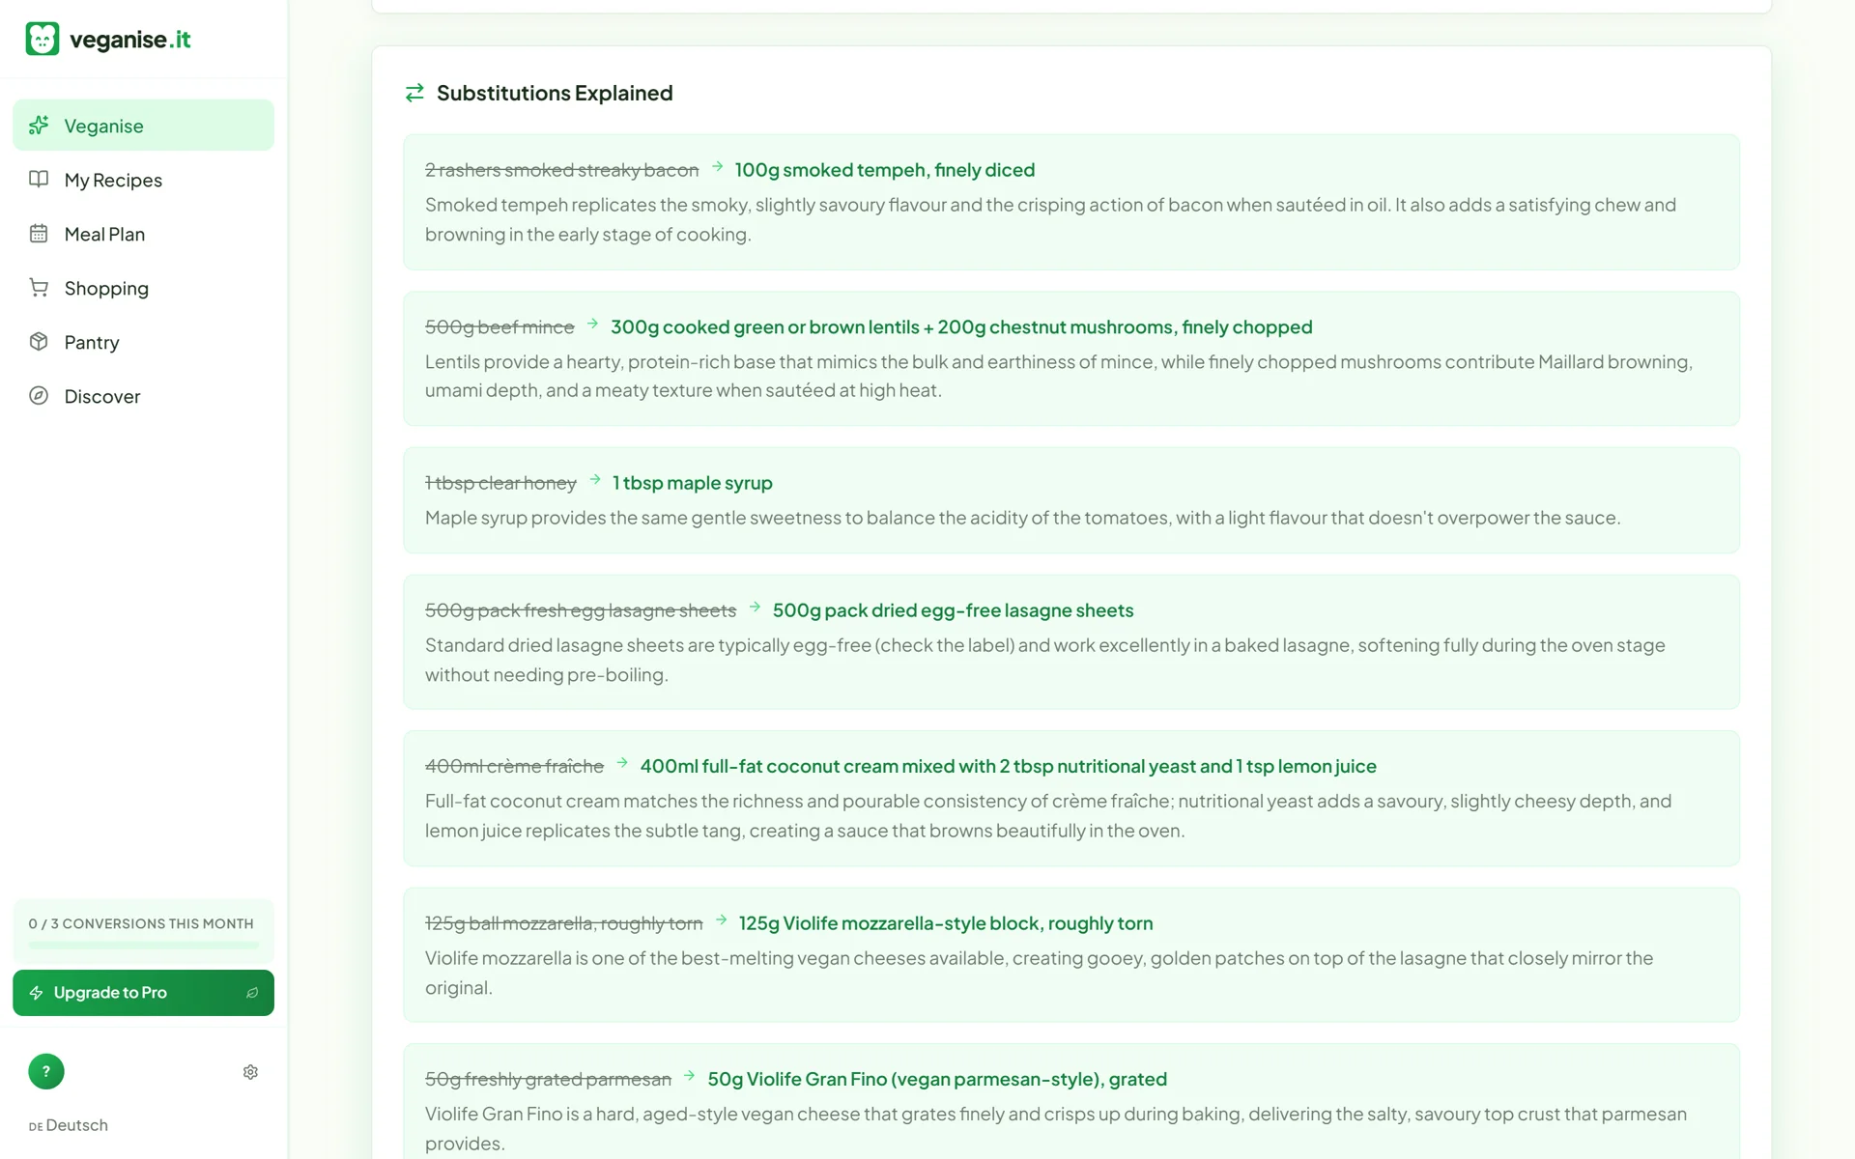Click the conversions this month progress bar
Viewport: 1855px width, 1159px height.
click(x=143, y=945)
